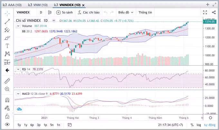Open chart settings gear icon
219x130 pixels.
[x=211, y=118]
